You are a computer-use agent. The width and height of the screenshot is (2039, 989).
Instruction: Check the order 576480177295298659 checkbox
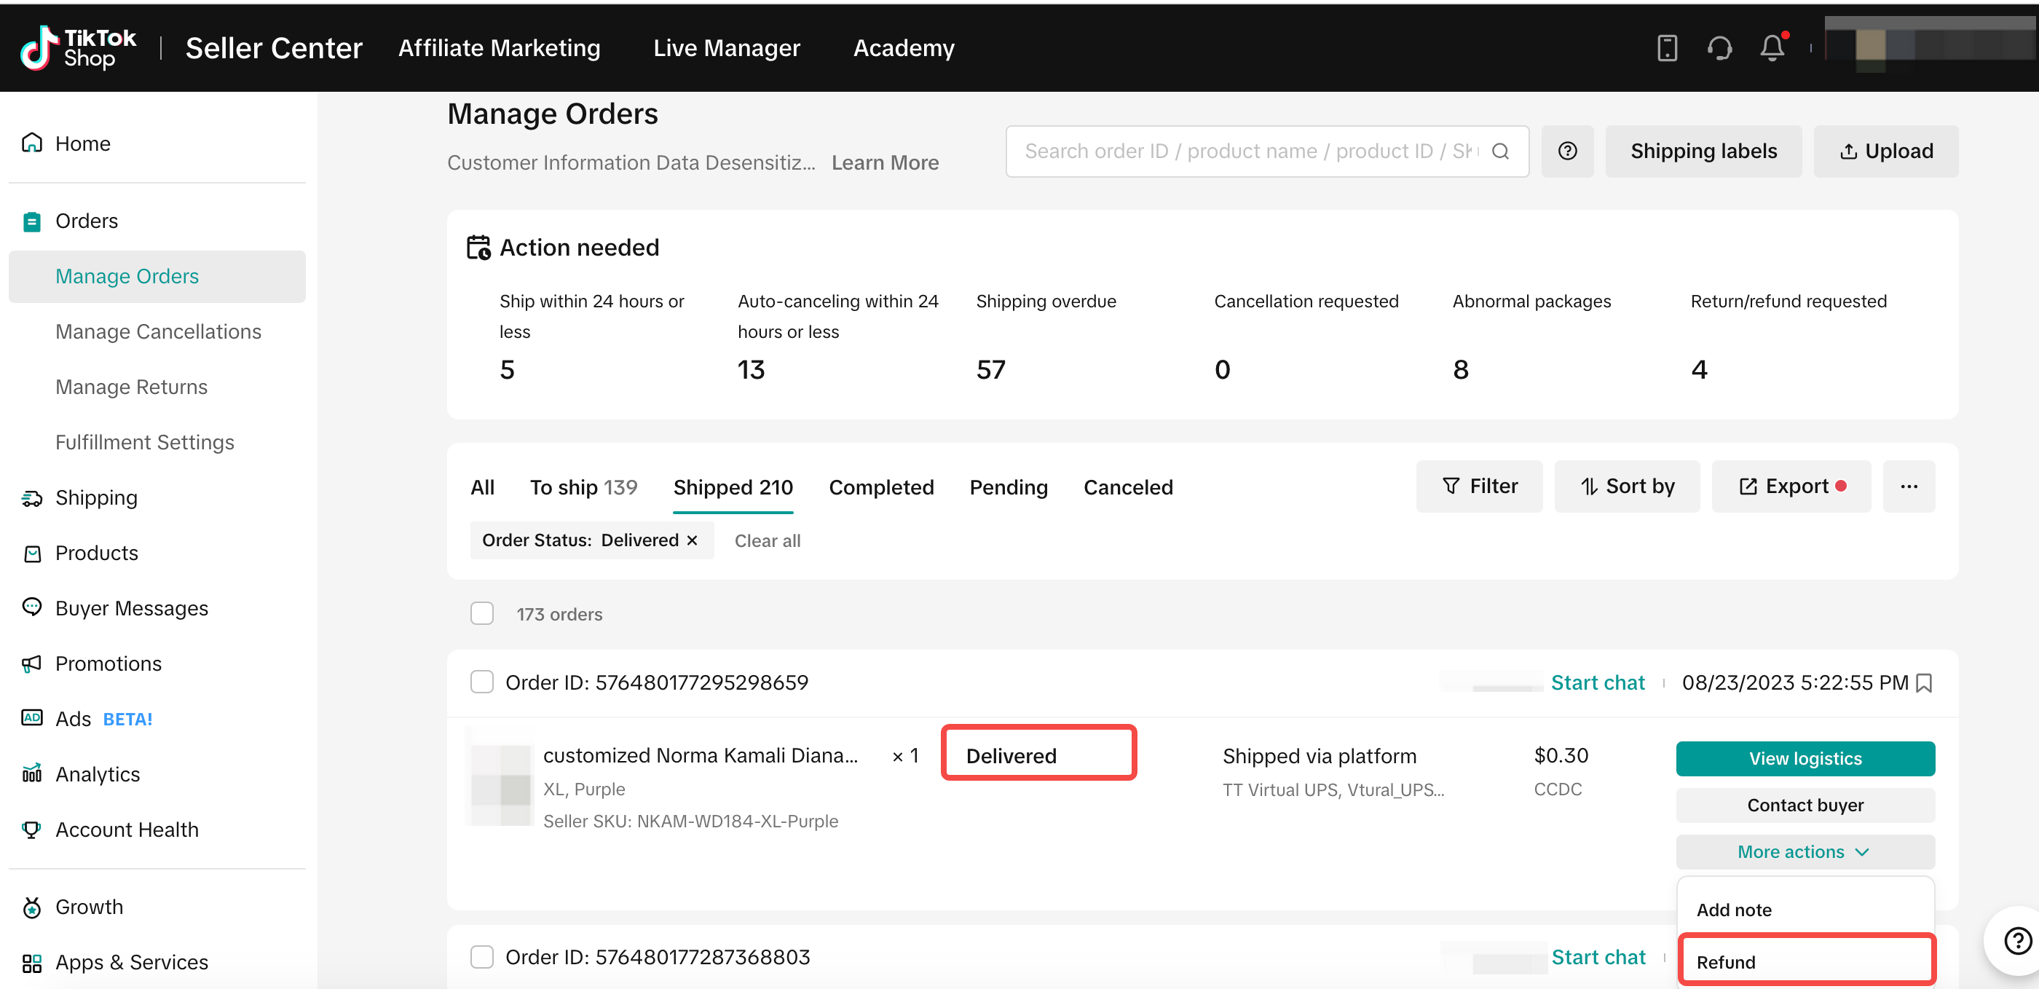[x=482, y=682]
